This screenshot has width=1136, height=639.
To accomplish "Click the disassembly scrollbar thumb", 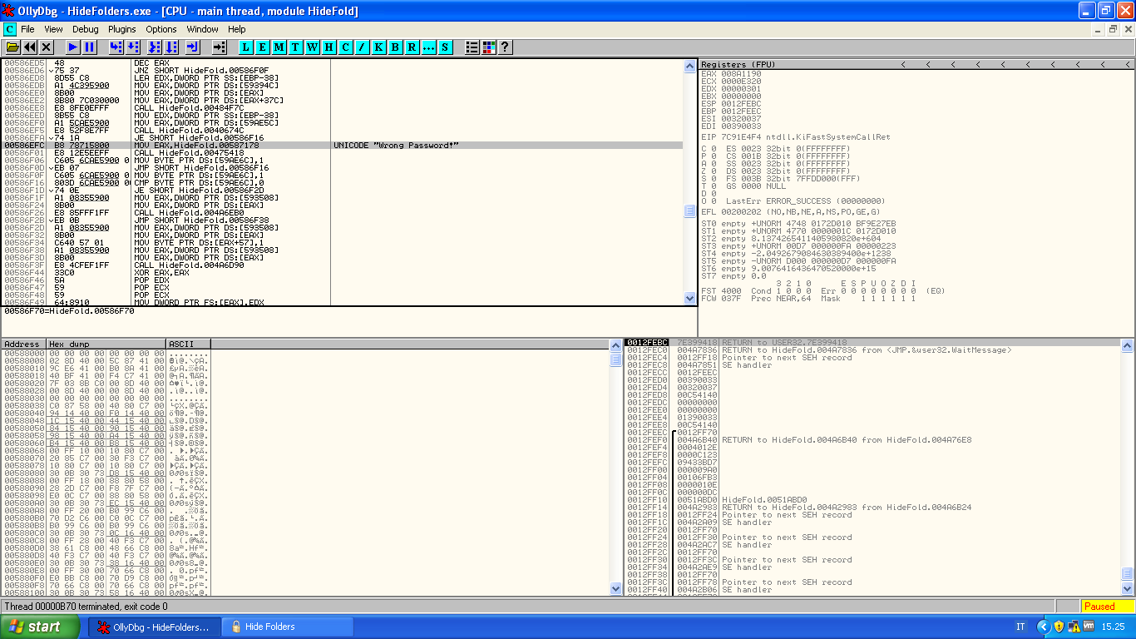I will click(689, 211).
